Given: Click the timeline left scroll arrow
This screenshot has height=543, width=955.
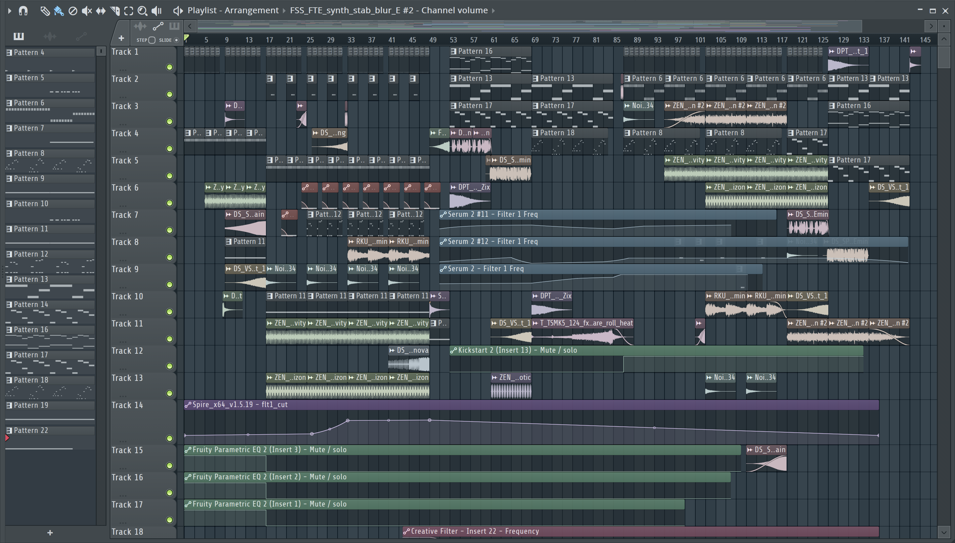Looking at the screenshot, I should pyautogui.click(x=190, y=26).
